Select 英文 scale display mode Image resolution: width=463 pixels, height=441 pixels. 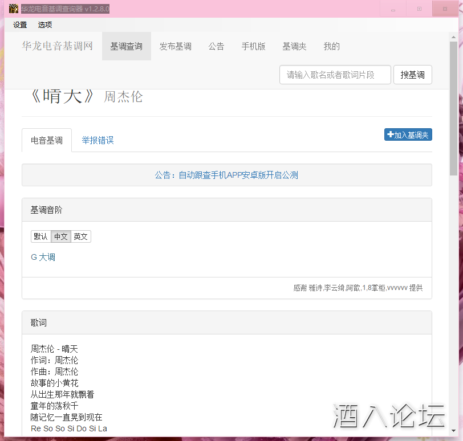tap(80, 236)
